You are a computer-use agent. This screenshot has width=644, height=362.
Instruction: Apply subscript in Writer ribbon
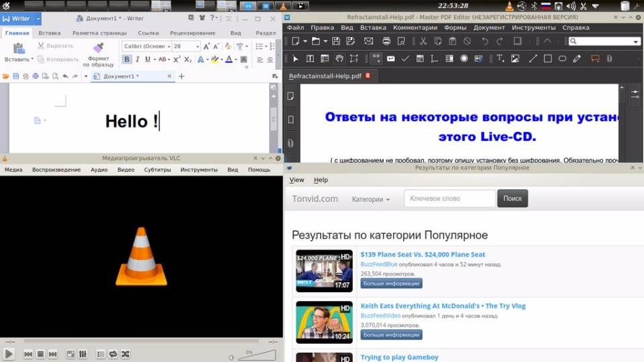[x=188, y=60]
